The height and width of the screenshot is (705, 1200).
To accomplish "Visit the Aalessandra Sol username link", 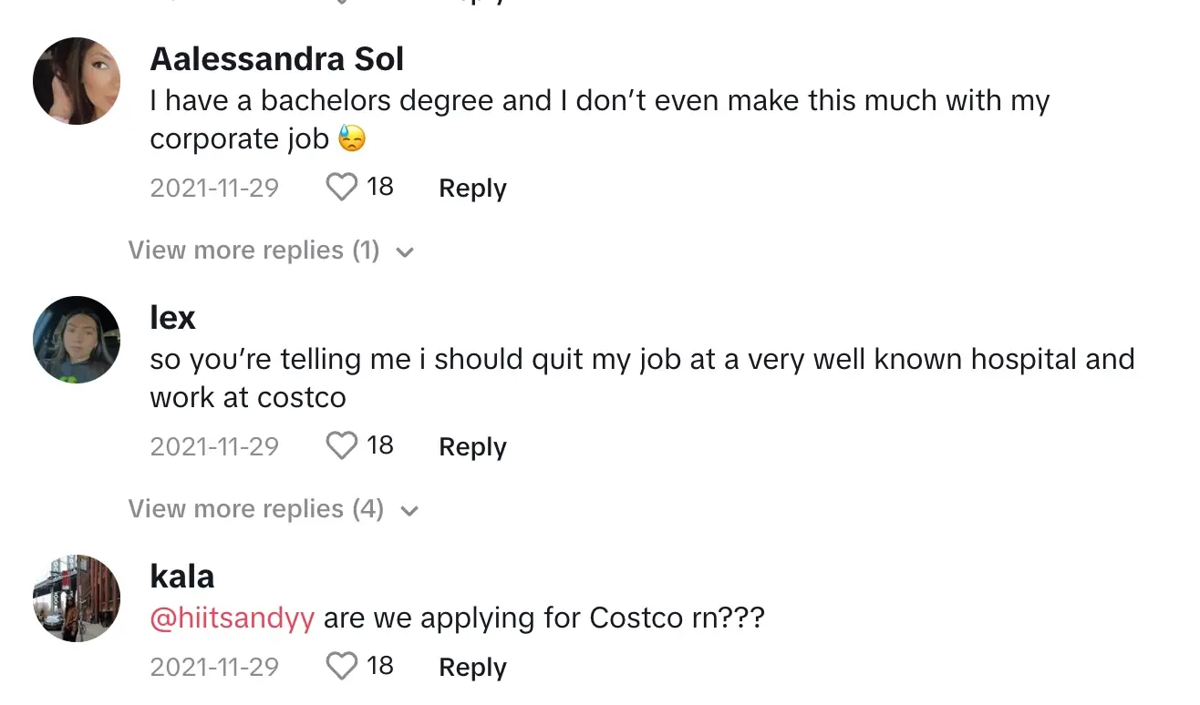I will click(276, 59).
